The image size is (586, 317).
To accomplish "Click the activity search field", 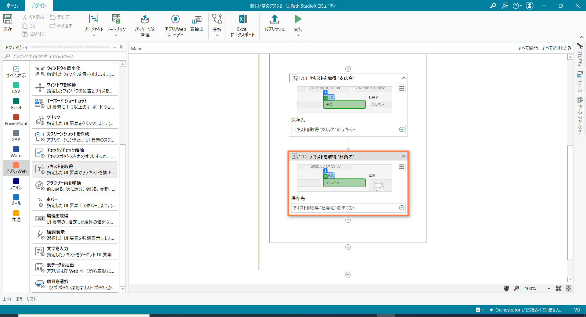I will coord(64,56).
